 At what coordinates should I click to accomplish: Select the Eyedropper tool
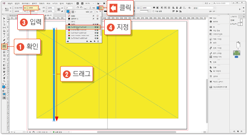(4, 75)
